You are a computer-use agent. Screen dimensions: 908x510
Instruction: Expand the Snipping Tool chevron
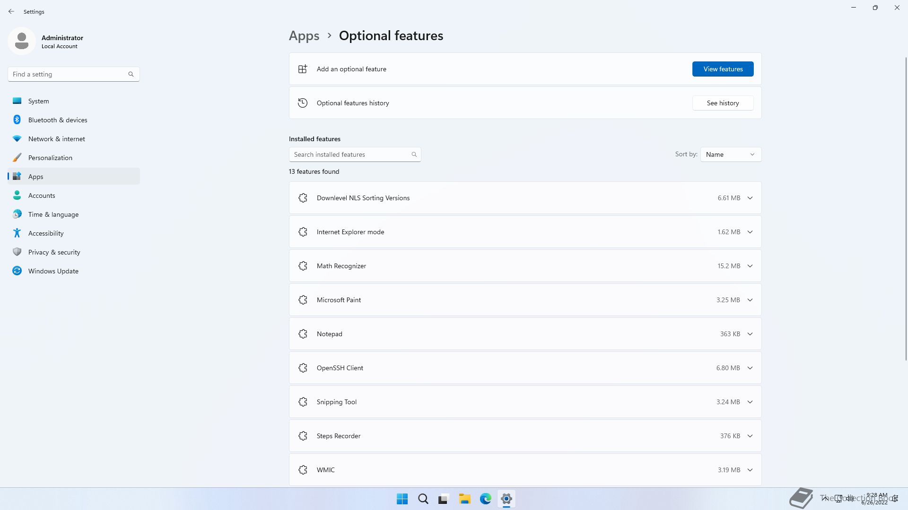750,402
